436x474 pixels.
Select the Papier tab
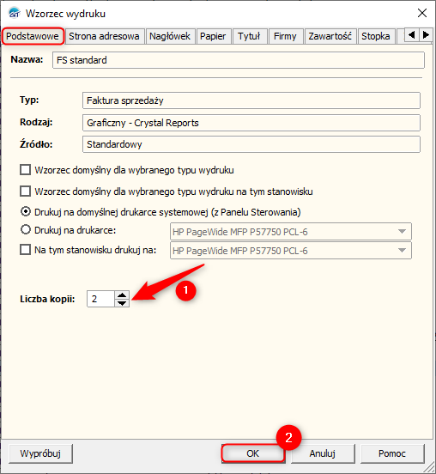click(x=213, y=36)
